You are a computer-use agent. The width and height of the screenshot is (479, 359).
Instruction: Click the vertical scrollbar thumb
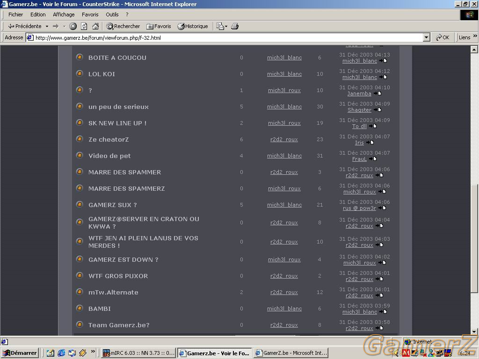(474, 239)
